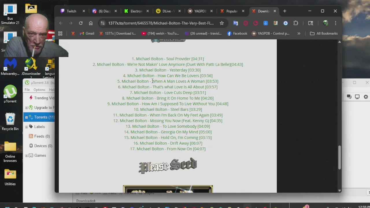Open All Bookmarks folder
Screen dimensions: 370x208
point(324,34)
